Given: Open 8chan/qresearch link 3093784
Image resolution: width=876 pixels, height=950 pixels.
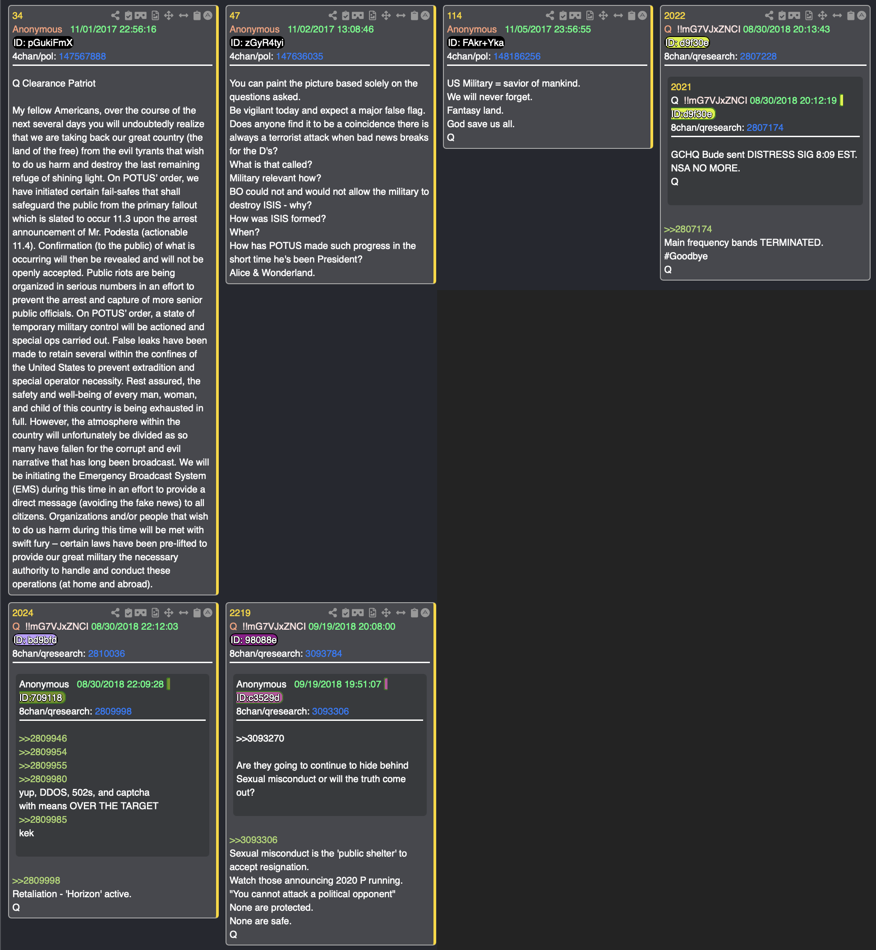Looking at the screenshot, I should [324, 654].
